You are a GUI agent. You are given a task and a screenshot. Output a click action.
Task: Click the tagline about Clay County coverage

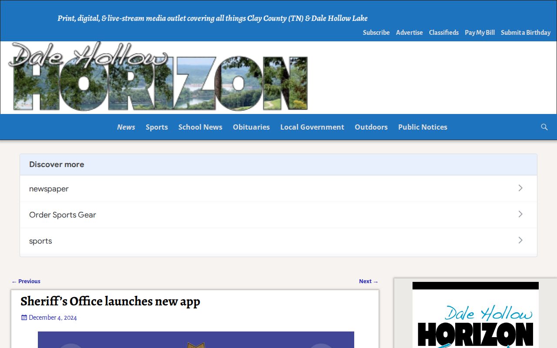point(213,18)
